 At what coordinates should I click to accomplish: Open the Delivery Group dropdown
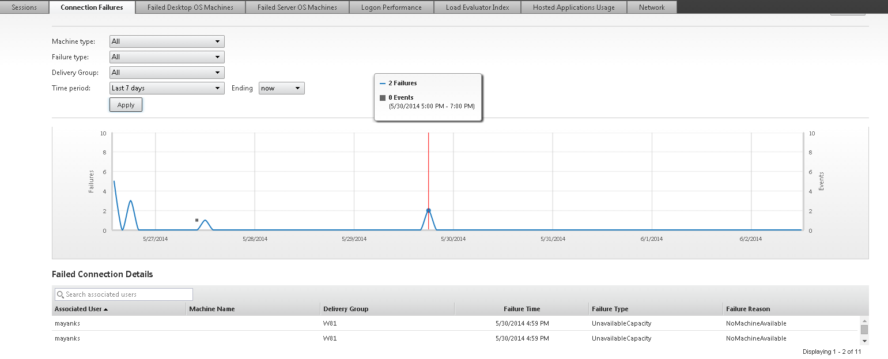click(x=167, y=73)
